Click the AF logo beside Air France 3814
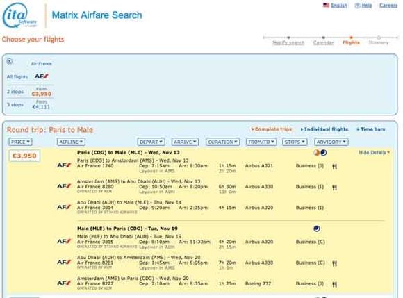Image resolution: width=403 pixels, height=298 pixels. (64, 207)
